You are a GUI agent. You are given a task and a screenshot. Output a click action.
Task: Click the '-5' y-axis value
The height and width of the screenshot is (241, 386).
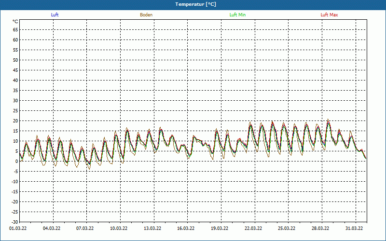tap(16, 172)
